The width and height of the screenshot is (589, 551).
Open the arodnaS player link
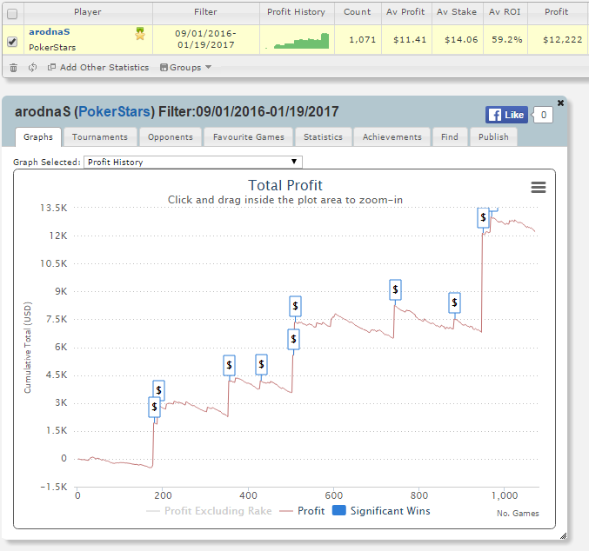click(x=50, y=32)
